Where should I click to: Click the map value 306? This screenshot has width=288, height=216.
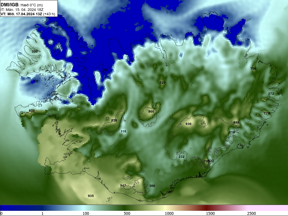(x=152, y=186)
